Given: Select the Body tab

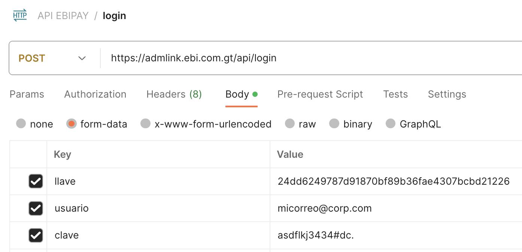Looking at the screenshot, I should (241, 94).
